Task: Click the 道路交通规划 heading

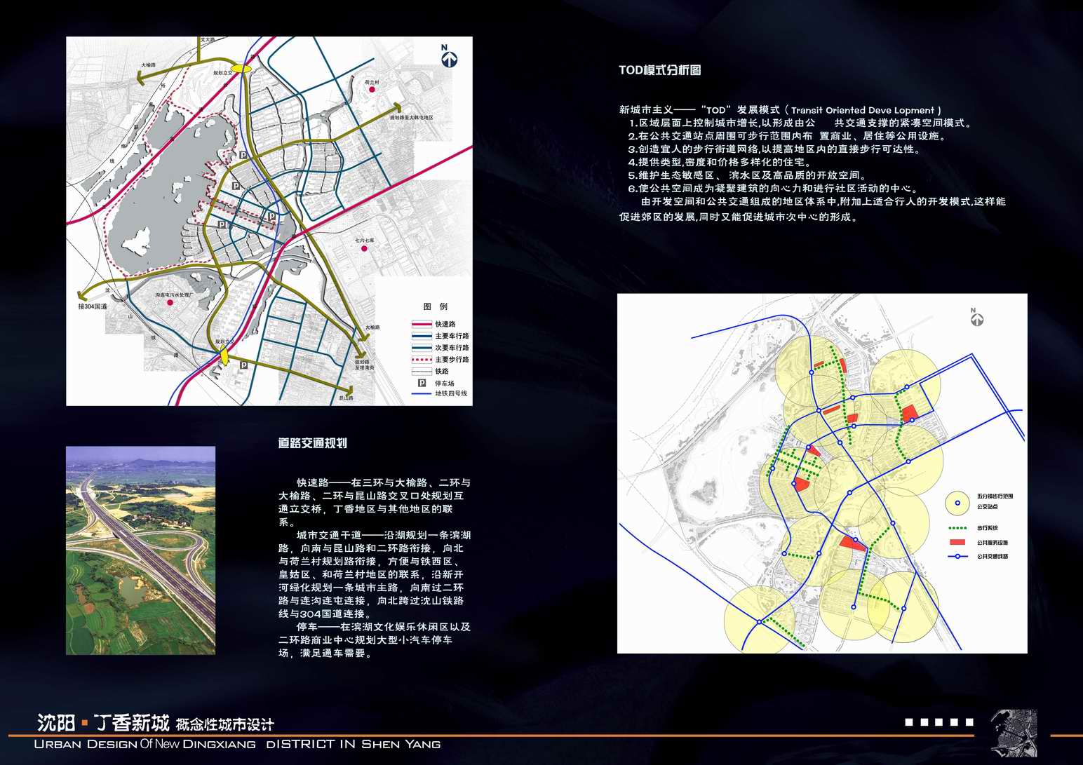Action: coord(312,443)
